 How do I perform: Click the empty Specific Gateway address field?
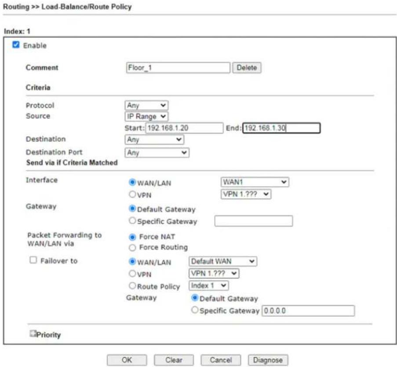point(253,221)
